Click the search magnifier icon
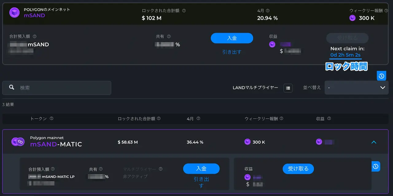The width and height of the screenshot is (393, 196). tap(12, 88)
